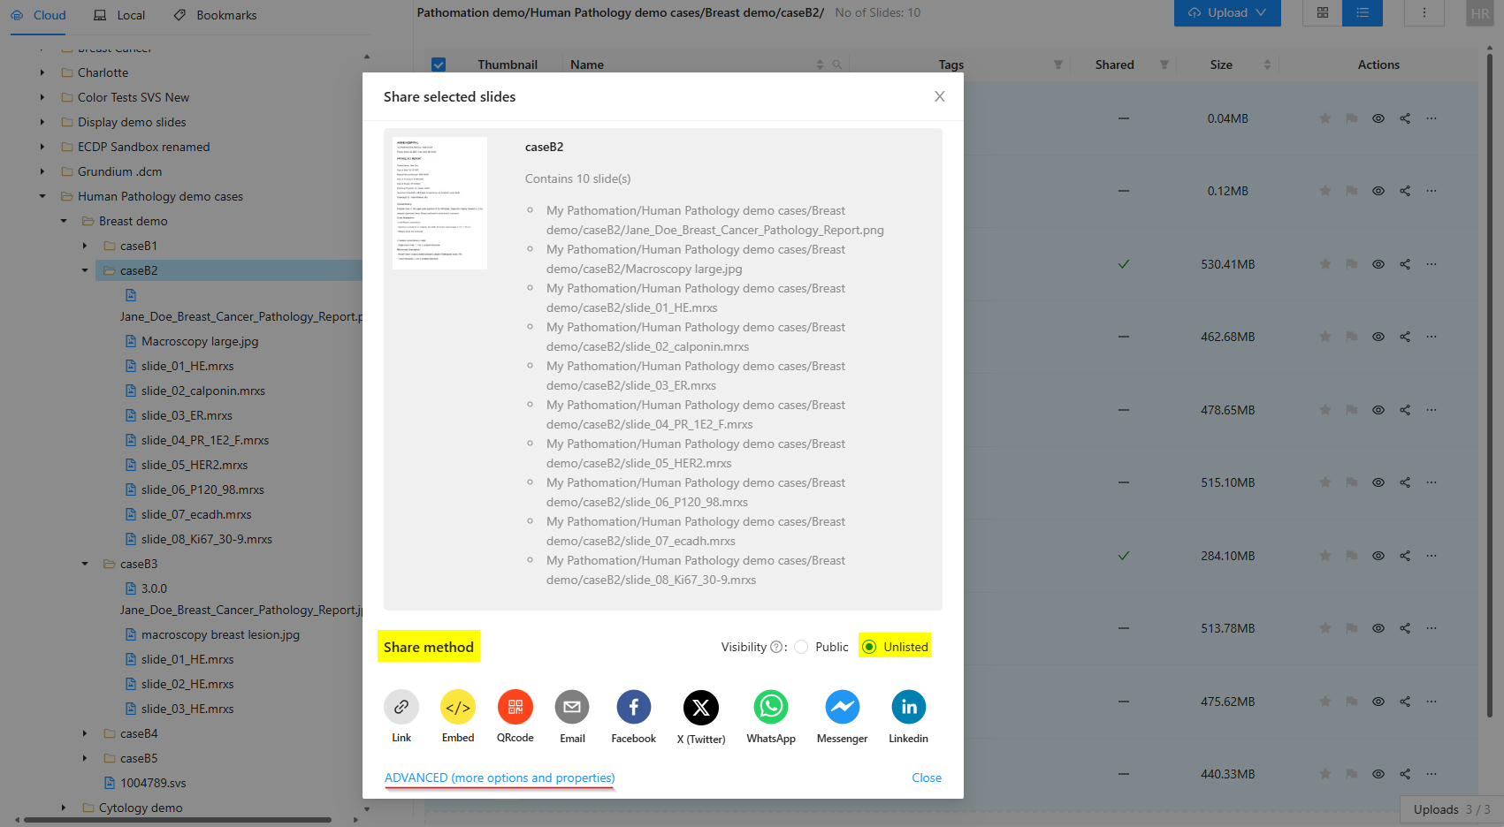Select the Public visibility radio button
The image size is (1504, 827).
click(801, 647)
